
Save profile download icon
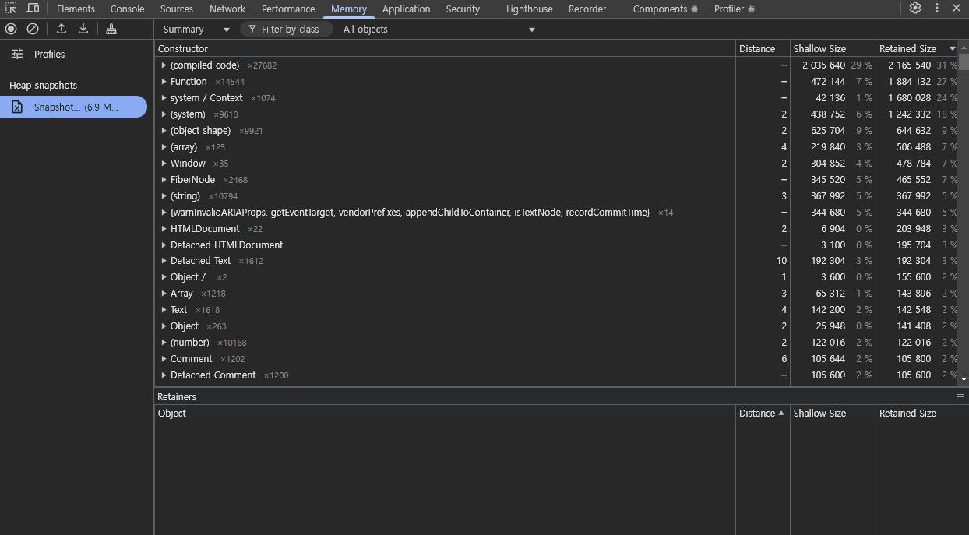pos(83,29)
